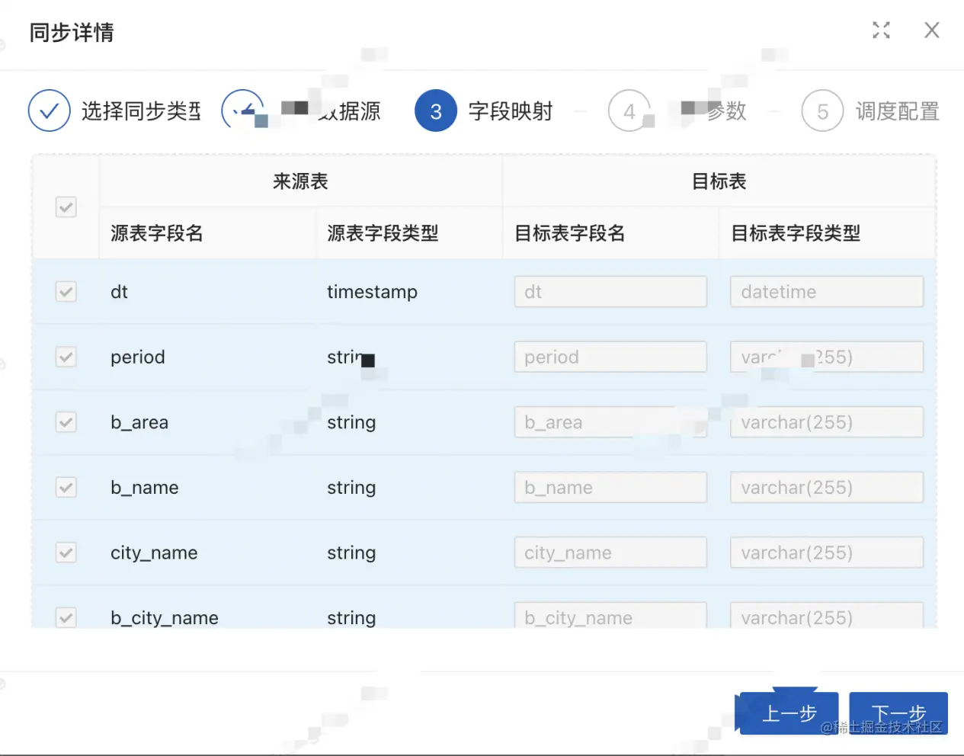The image size is (964, 756).
Task: Click the varchar(255) type field for period
Action: (x=827, y=357)
